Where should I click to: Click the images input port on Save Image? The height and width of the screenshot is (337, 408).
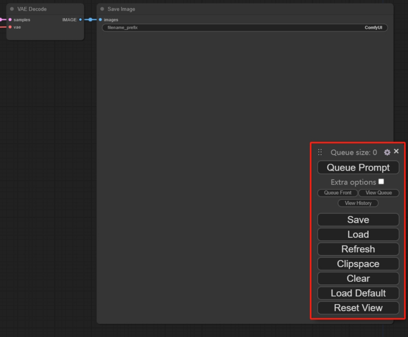[100, 20]
